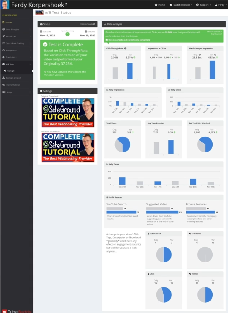This screenshot has width=228, height=313.
Task: Click help icon beside Watchtime Orig label
Action: (x=200, y=55)
